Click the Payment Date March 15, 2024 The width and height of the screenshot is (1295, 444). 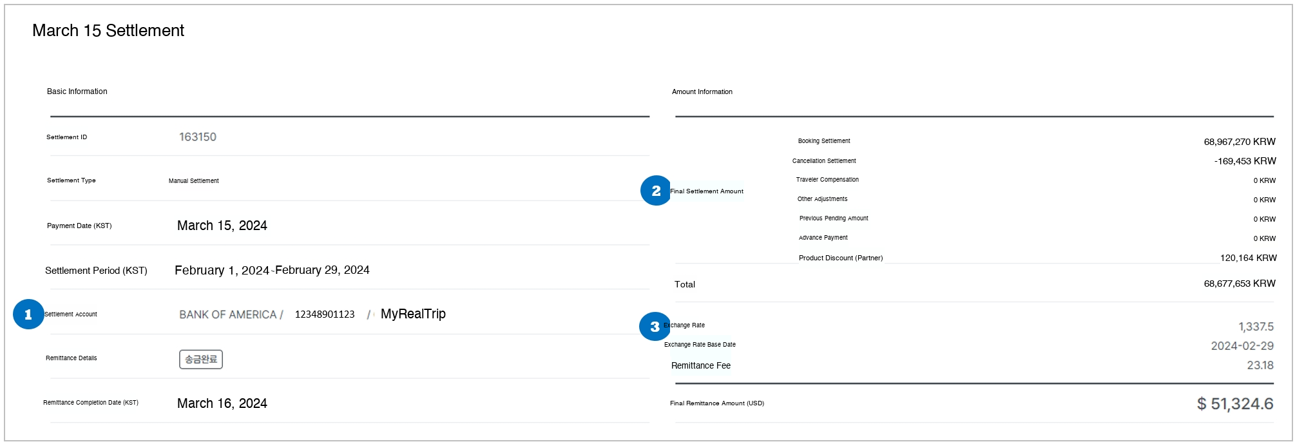222,226
